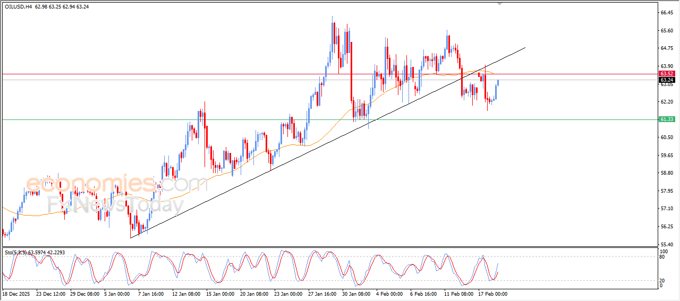The height and width of the screenshot is (301, 680).
Task: Click the OILUSD,H4 chart title text
Action: 18,7
